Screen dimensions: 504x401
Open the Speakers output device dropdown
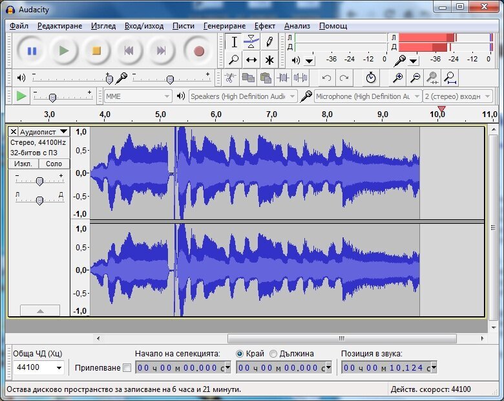click(243, 96)
